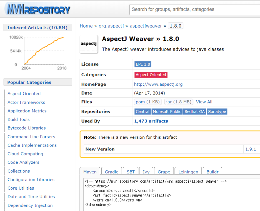Open Configuration Libraries category
Image resolution: width=260 pixels, height=211 pixels.
click(x=31, y=180)
